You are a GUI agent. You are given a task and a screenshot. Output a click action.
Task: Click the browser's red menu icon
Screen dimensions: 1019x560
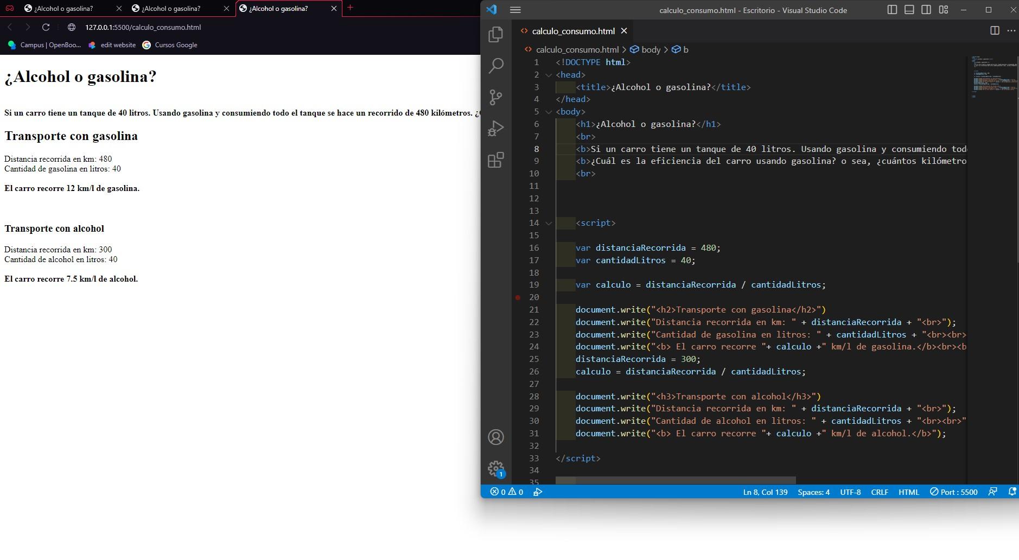9,8
